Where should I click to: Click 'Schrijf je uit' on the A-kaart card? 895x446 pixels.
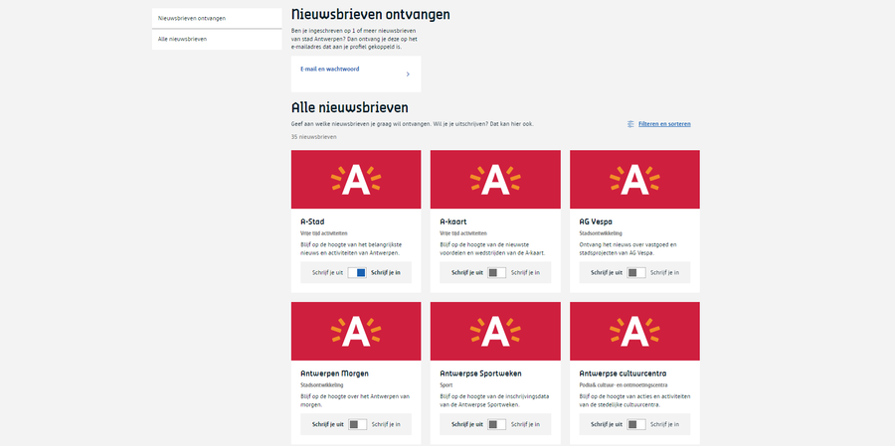pyautogui.click(x=467, y=272)
